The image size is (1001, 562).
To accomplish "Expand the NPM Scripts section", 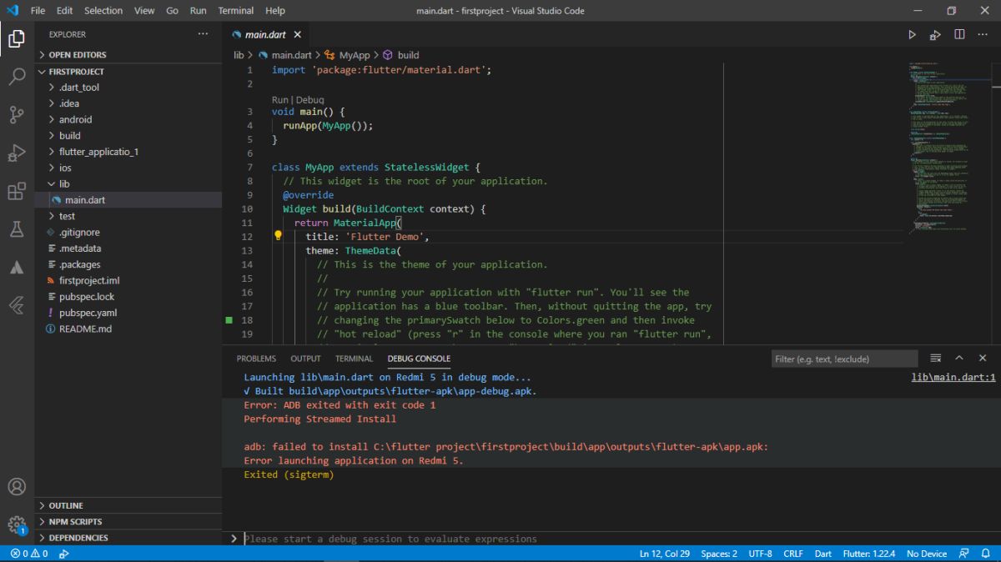I will point(128,522).
